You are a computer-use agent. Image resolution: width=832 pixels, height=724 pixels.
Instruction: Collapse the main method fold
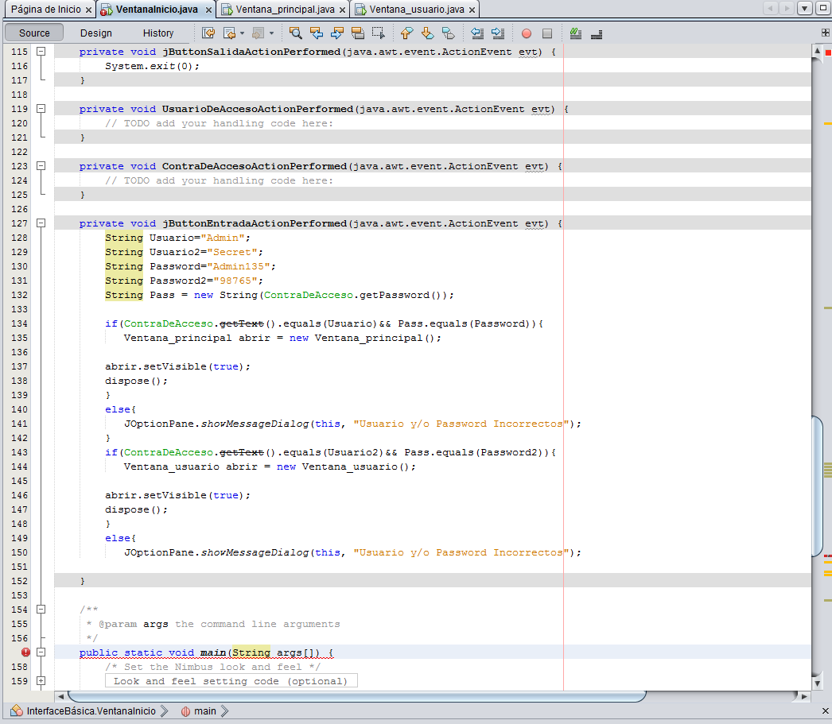pos(41,652)
